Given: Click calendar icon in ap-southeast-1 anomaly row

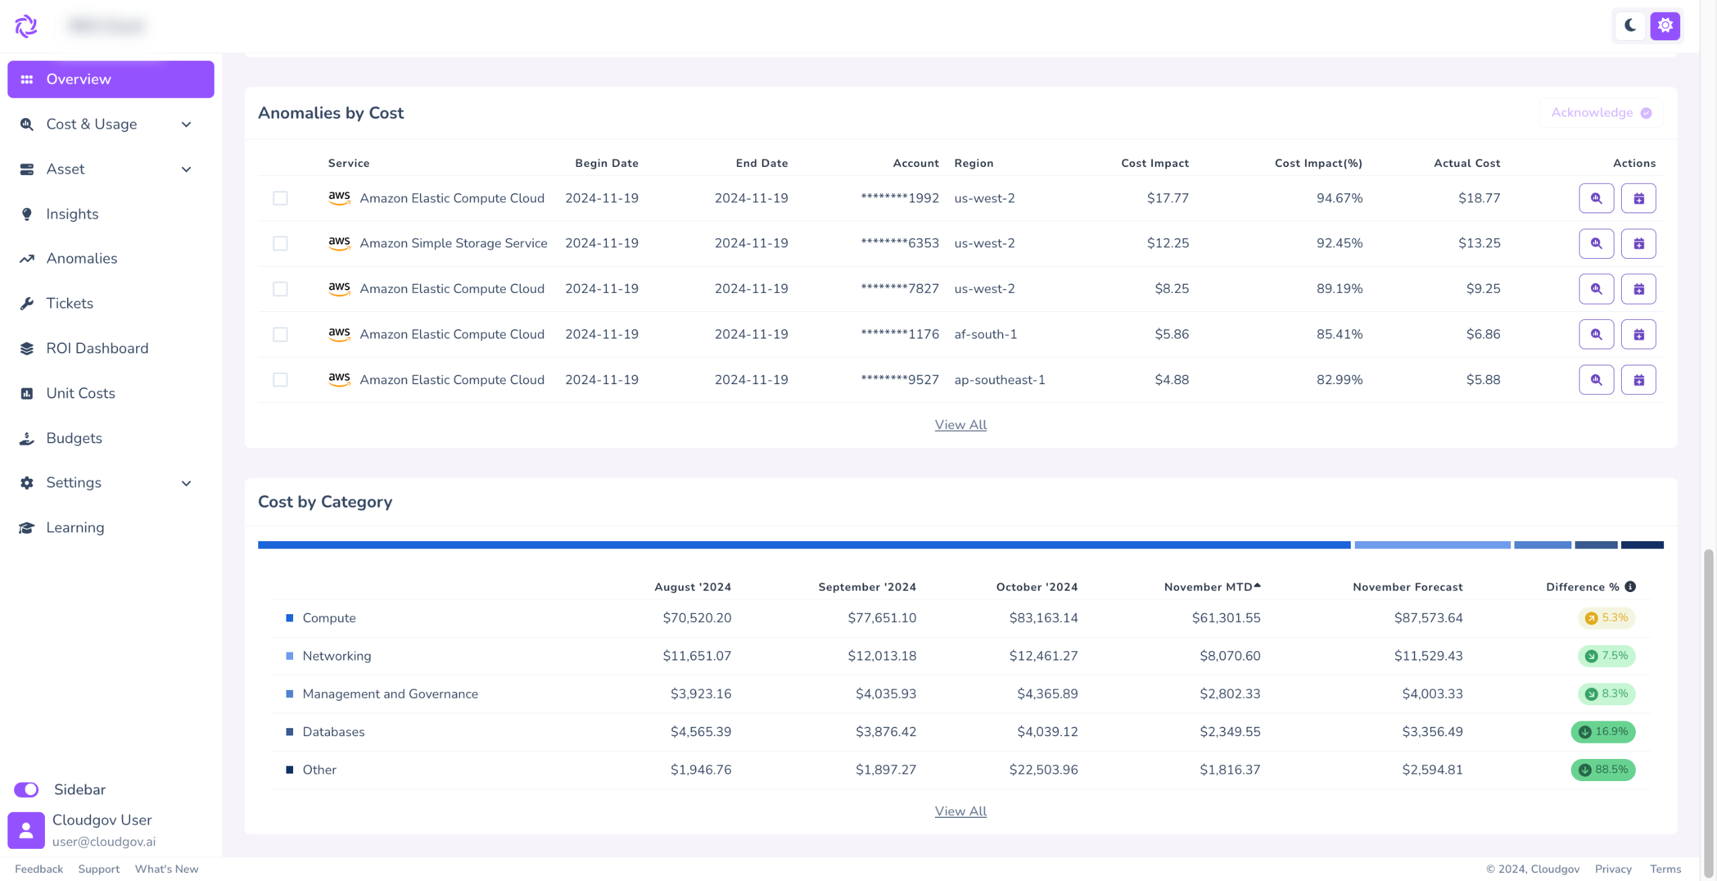Looking at the screenshot, I should tap(1638, 380).
